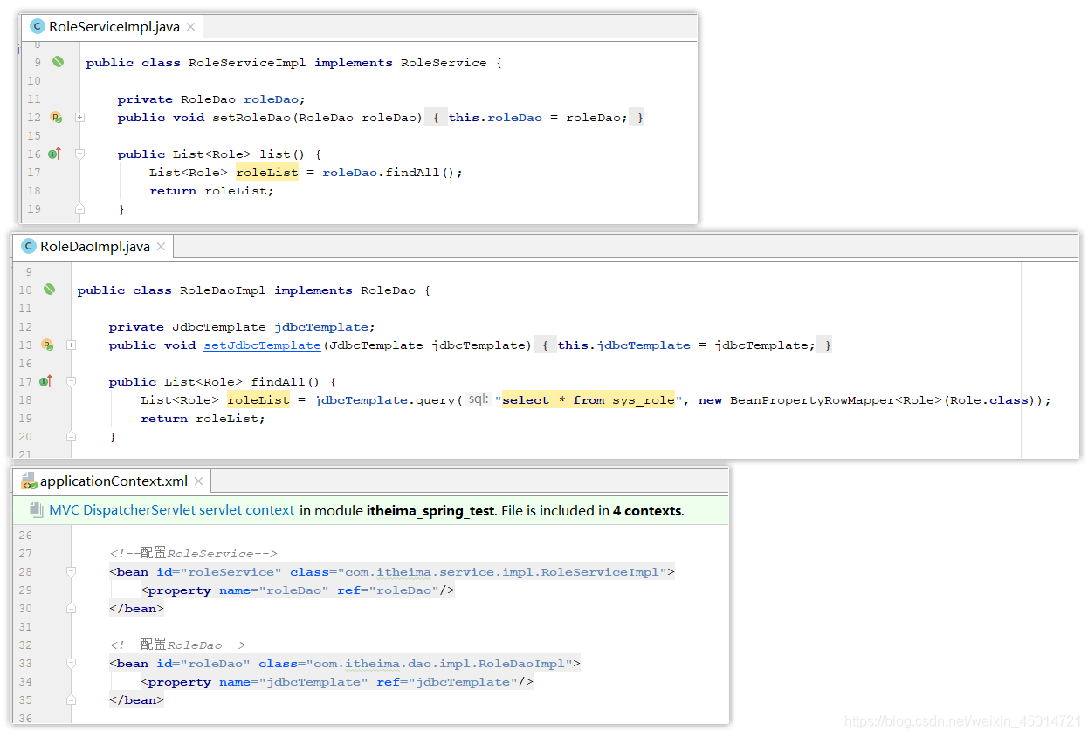Click the fold end marker of list() method
The height and width of the screenshot is (737, 1088).
tap(79, 208)
